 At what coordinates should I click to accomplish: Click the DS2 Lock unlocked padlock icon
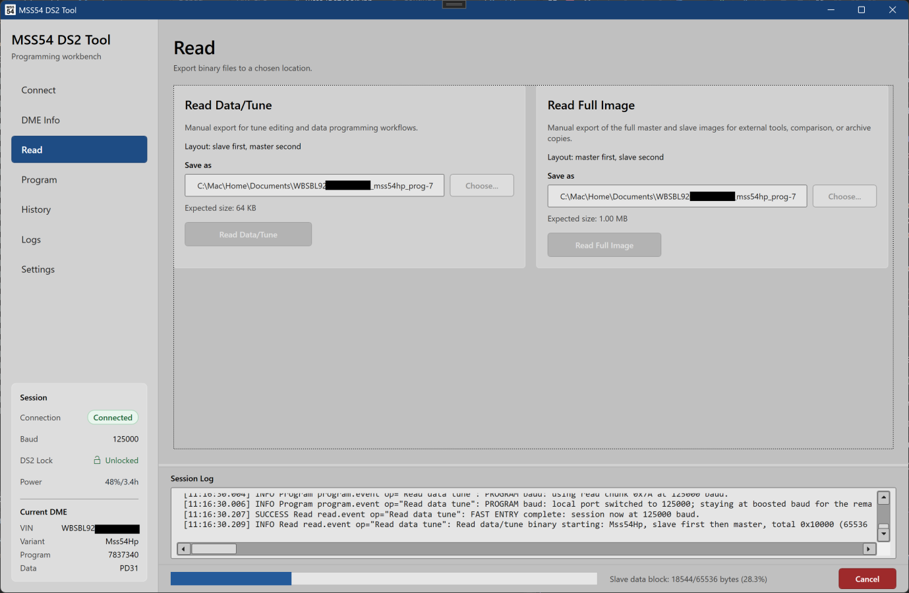(x=97, y=460)
